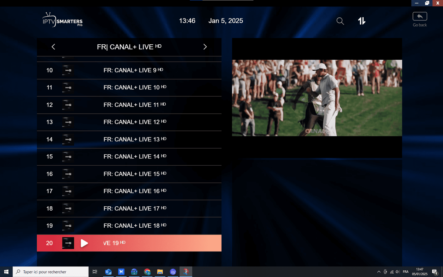Open the round IPTV app taskbar icon

[x=173, y=272]
